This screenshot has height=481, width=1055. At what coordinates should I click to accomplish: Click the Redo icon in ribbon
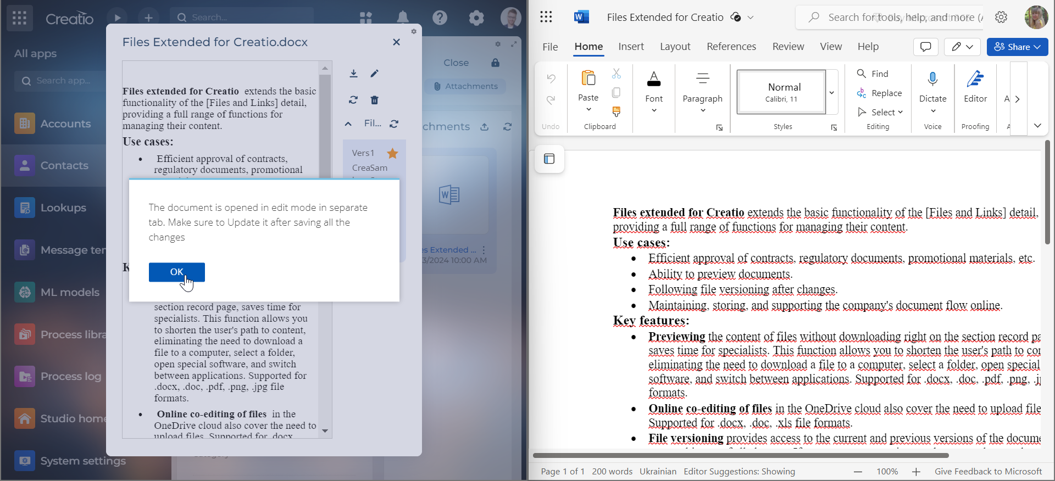[x=551, y=100]
